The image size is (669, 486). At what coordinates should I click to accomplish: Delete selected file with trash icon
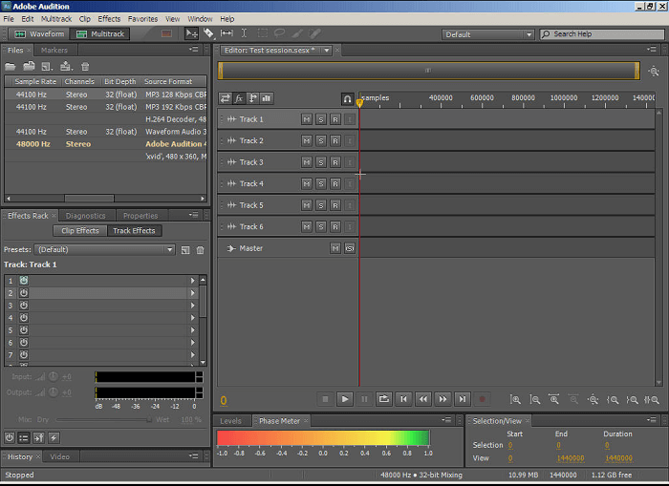coord(85,67)
